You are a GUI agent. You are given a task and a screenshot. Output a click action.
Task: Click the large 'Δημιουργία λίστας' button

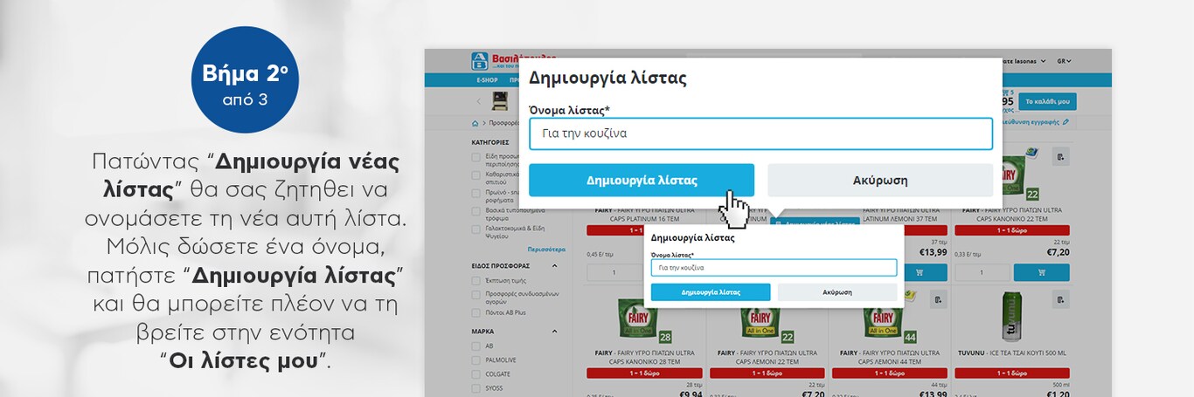tap(641, 181)
